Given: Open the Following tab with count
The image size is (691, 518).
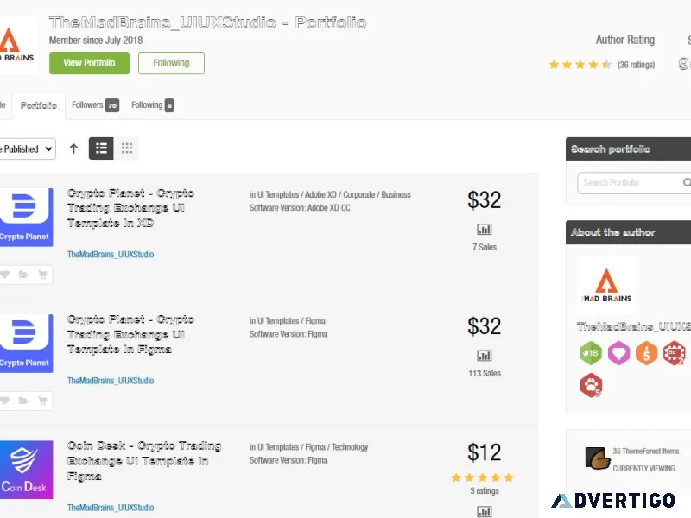Looking at the screenshot, I should [153, 105].
